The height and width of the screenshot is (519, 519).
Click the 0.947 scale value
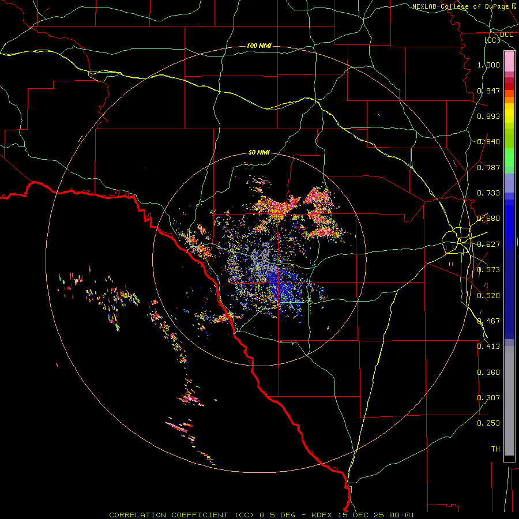pos(488,91)
